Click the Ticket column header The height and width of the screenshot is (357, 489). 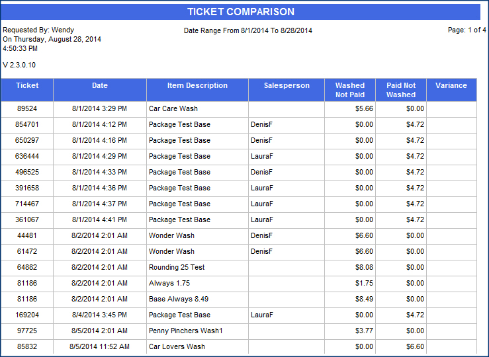27,86
